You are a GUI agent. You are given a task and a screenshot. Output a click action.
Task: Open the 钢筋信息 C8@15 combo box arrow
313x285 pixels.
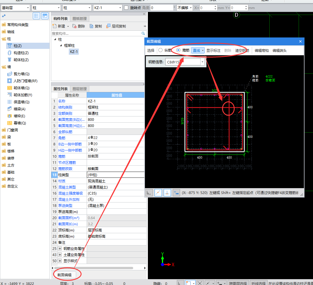tap(202, 62)
